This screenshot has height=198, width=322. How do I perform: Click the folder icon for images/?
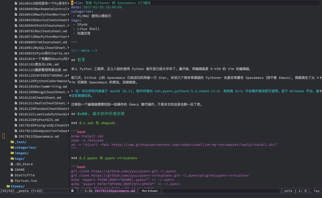click(12, 153)
